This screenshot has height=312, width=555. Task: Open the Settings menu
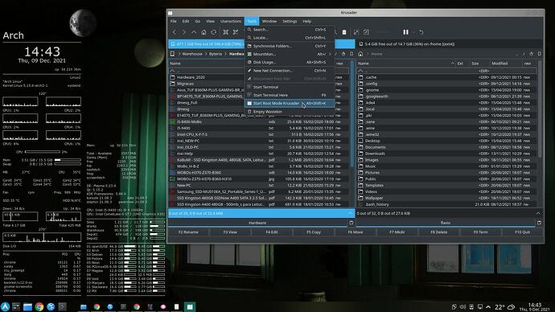coord(290,21)
